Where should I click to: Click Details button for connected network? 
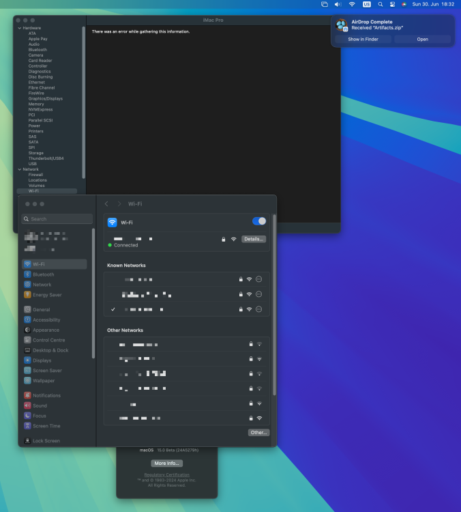coord(254,239)
